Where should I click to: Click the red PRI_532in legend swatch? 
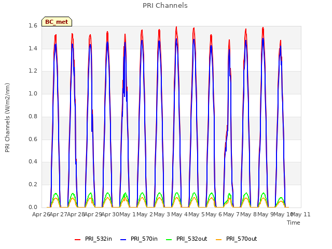(77, 239)
